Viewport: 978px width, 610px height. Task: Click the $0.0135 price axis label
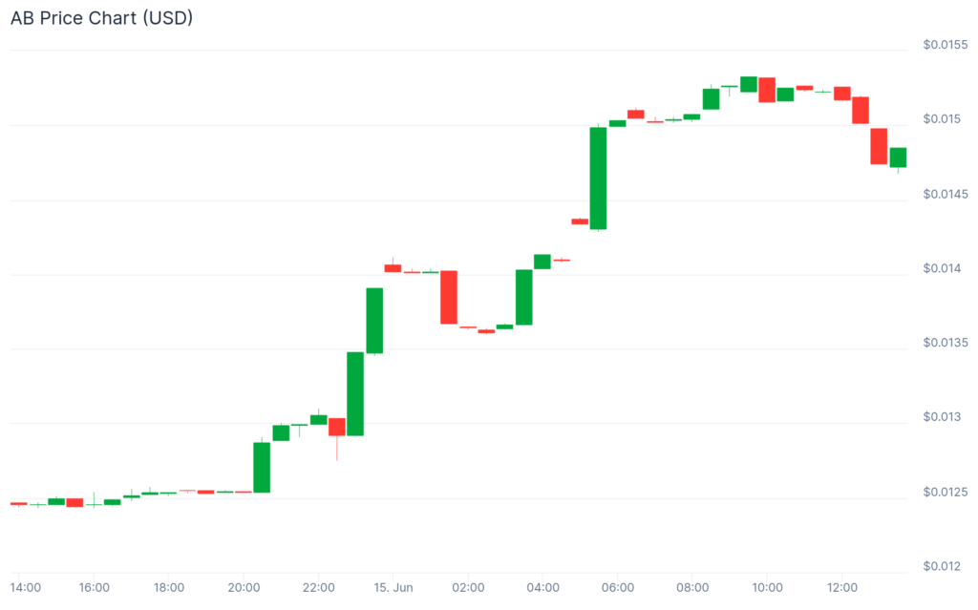(x=946, y=343)
